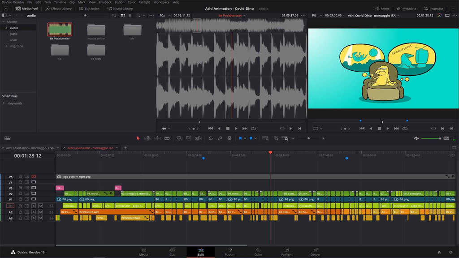Open the Fusion menu
The height and width of the screenshot is (258, 459).
(119, 2)
